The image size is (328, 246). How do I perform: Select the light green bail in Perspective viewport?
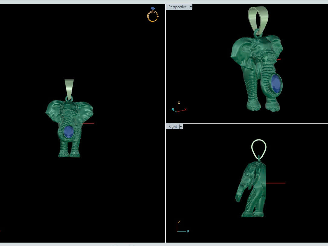pyautogui.click(x=258, y=18)
